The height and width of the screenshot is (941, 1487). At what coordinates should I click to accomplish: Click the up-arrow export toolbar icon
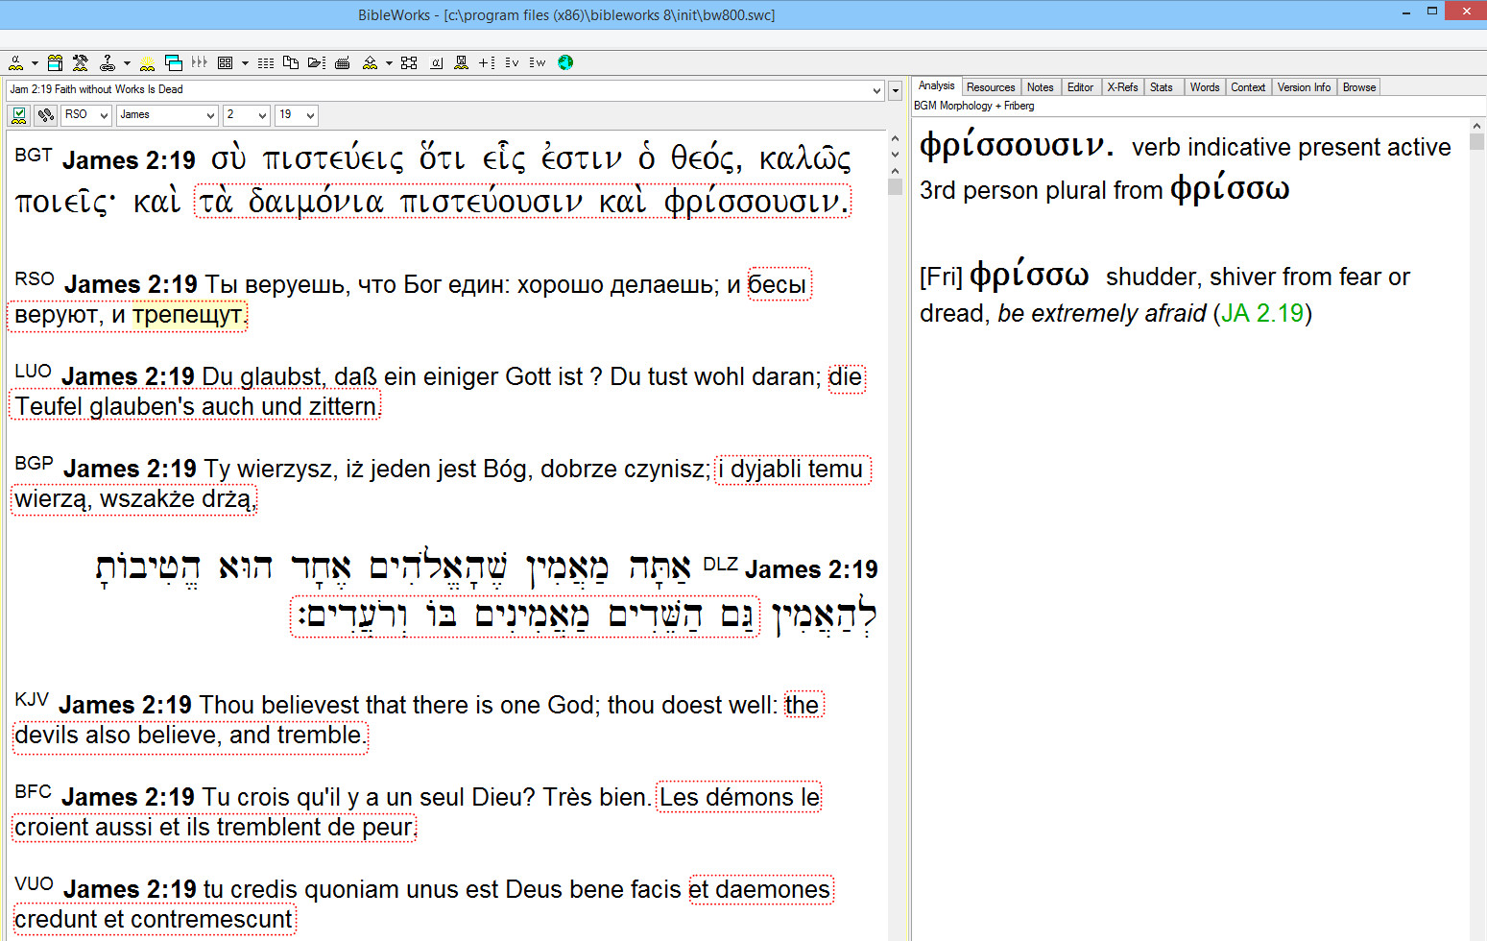[370, 62]
